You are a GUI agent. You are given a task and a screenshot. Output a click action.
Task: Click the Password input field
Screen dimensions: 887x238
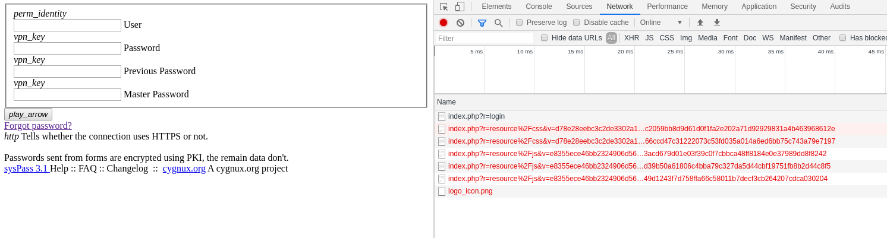(x=67, y=48)
